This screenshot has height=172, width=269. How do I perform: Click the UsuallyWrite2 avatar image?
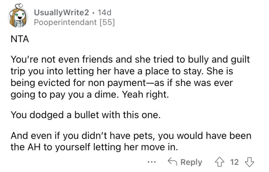point(18,16)
